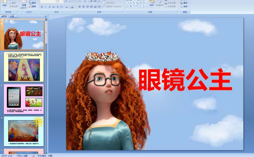Click the Copy (复制) icon
254x157 pixels.
pos(11,3)
